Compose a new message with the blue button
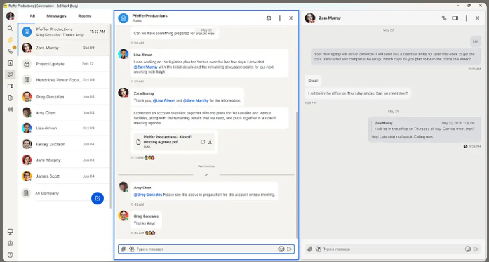 coord(97,199)
